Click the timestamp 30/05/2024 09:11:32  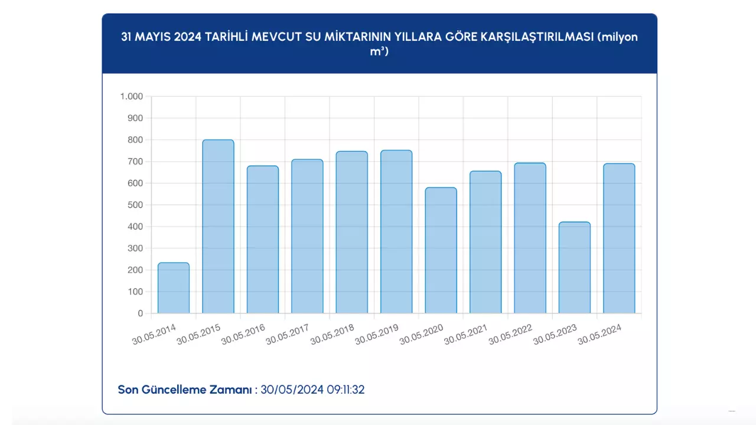coord(312,390)
